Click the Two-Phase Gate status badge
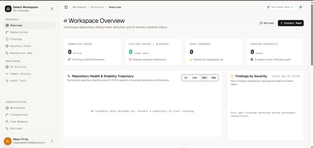The width and height of the screenshot is (313, 148). coord(280,7)
